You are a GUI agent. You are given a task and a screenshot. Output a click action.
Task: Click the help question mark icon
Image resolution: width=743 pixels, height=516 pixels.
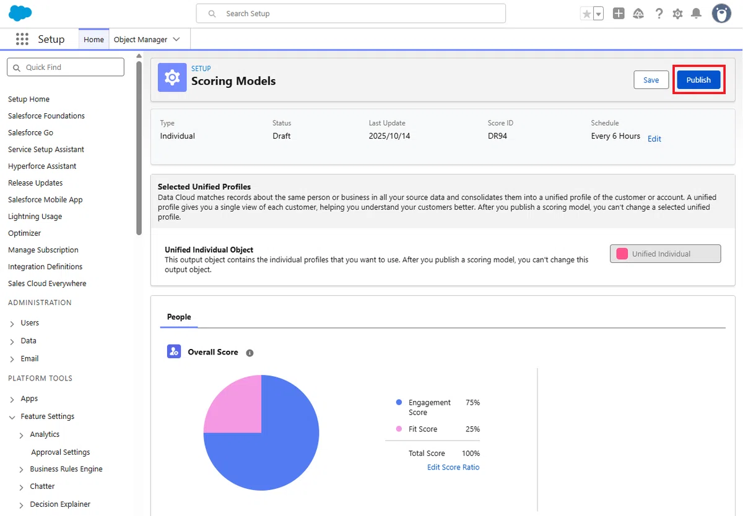659,14
